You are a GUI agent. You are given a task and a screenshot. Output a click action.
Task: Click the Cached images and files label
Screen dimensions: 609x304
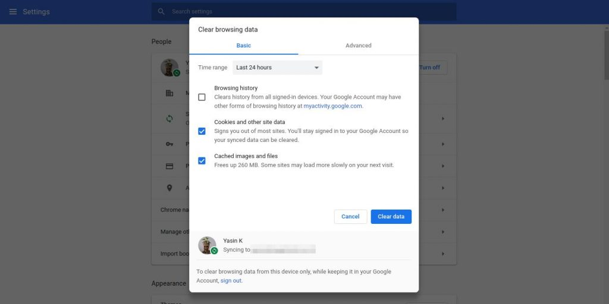tap(246, 156)
